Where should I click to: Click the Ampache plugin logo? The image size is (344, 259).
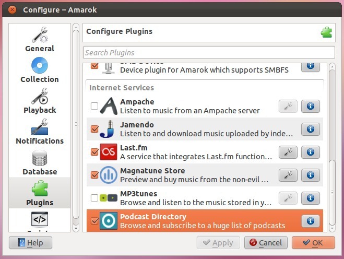(x=109, y=106)
